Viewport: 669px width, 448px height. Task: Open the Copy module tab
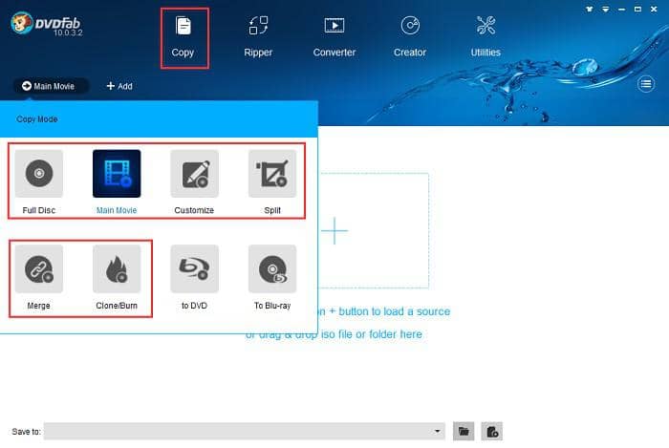coord(183,37)
